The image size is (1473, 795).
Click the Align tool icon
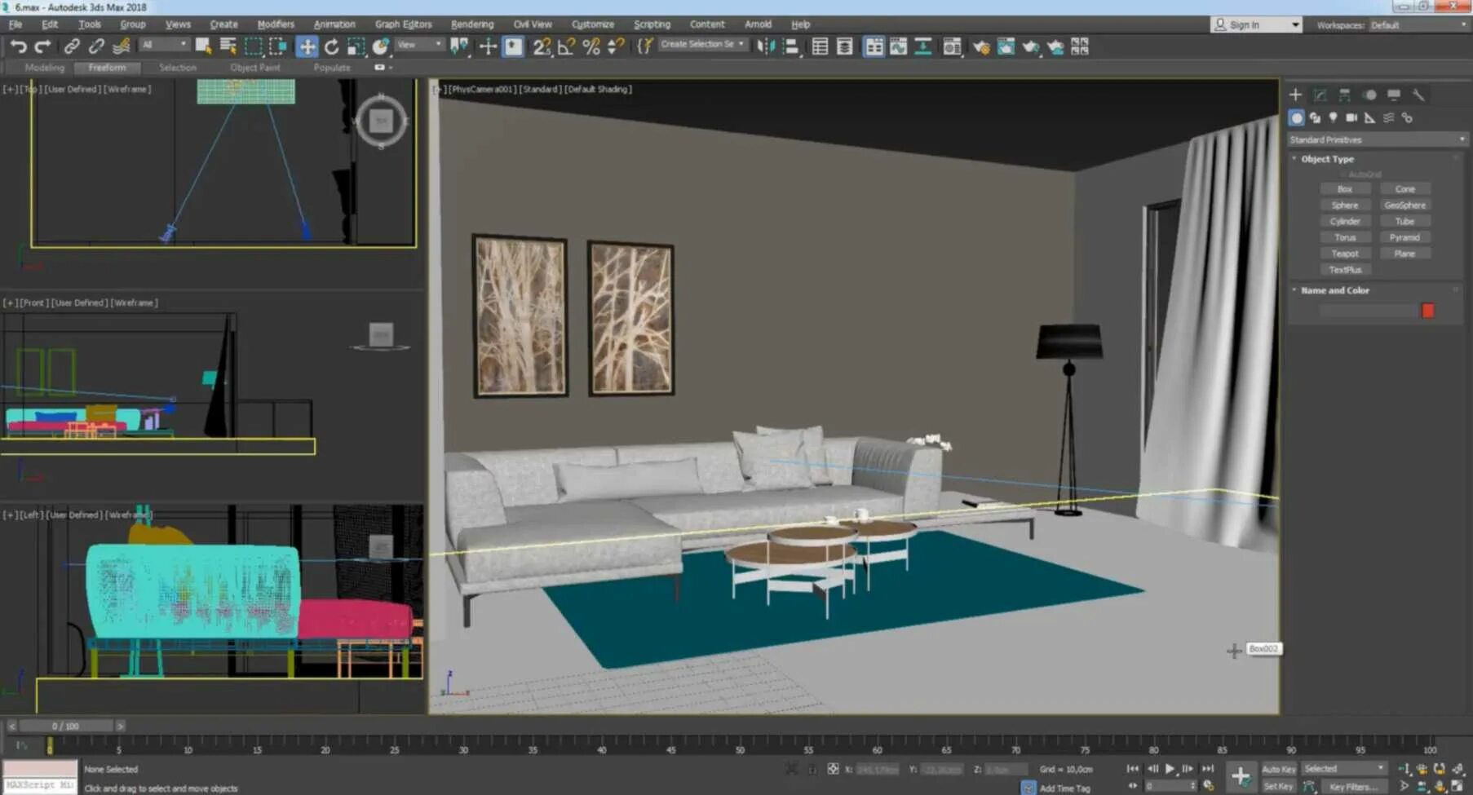pos(790,46)
